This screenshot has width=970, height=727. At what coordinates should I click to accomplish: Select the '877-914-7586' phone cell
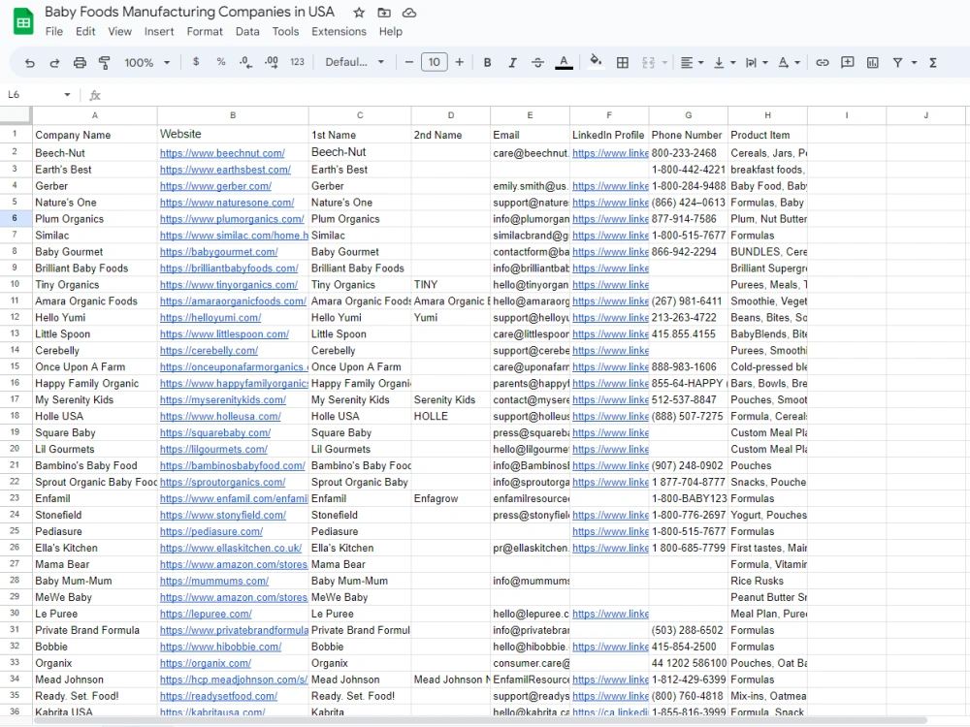click(689, 219)
